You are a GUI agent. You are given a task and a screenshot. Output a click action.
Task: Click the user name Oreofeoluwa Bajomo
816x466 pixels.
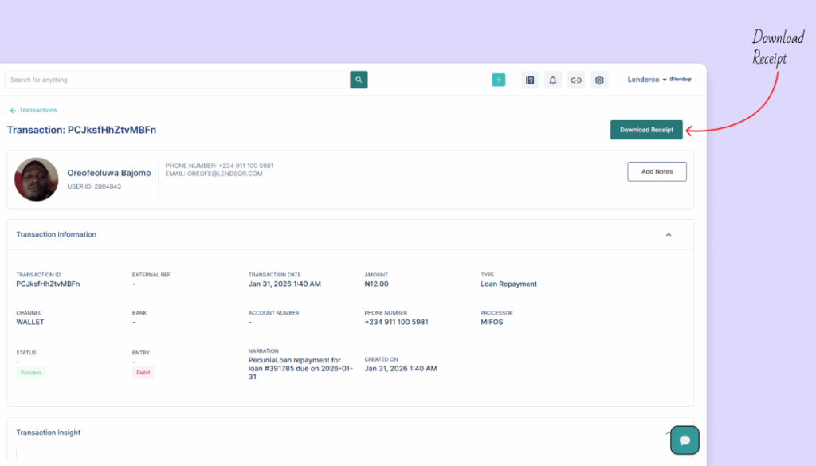(97, 173)
